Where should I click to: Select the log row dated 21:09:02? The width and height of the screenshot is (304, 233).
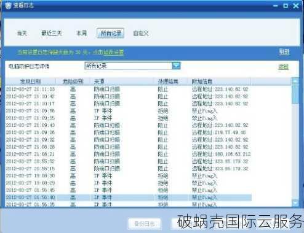click(129, 140)
